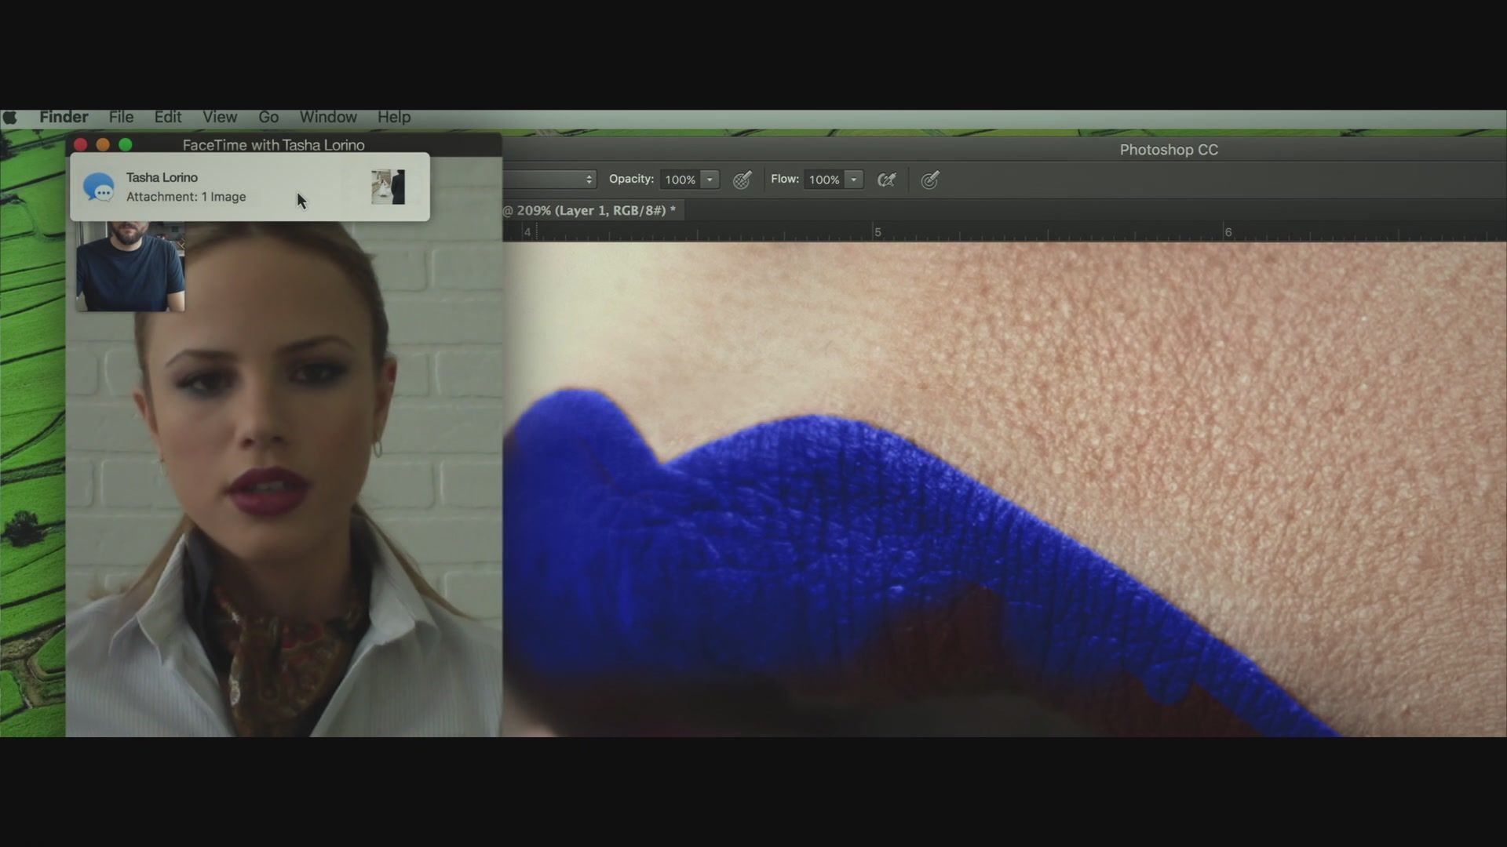Viewport: 1507px width, 847px height.
Task: Open the Tasha Lorino message notification
Action: tap(250, 187)
